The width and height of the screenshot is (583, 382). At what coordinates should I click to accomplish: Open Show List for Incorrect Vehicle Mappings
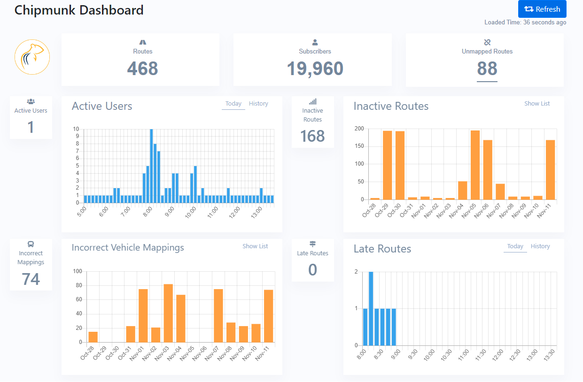[255, 246]
